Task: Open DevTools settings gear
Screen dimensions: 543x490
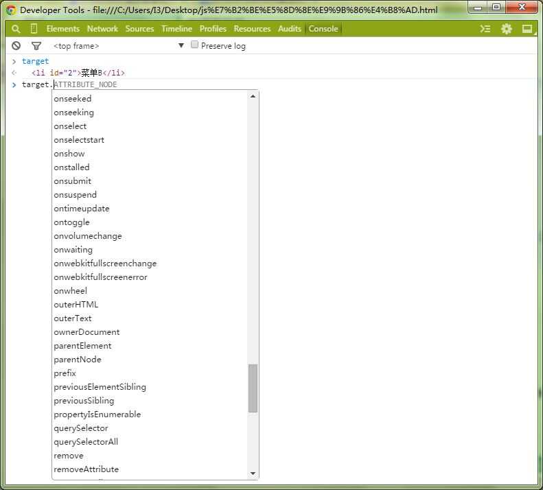Action: 507,29
